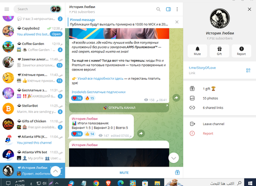Screen dimensions: 256x186
Task: Open the 6 shared links row
Action: coord(220,108)
